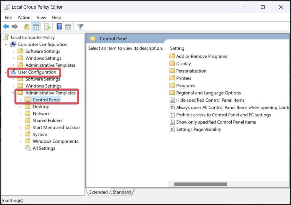Image resolution: width=291 pixels, height=205 pixels.
Task: Open the File menu
Action: point(8,18)
